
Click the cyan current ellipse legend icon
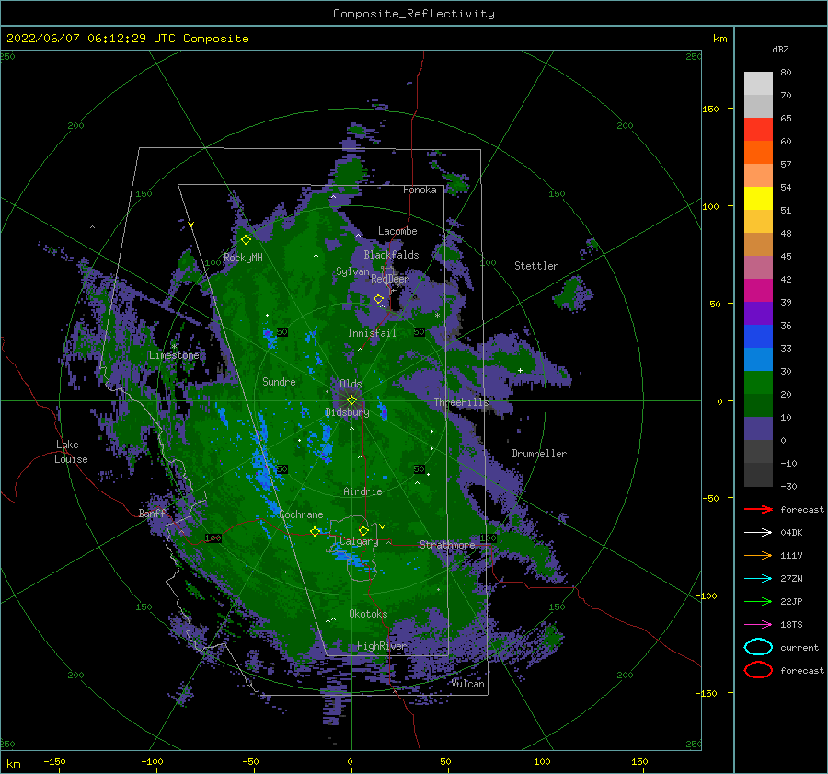[758, 647]
